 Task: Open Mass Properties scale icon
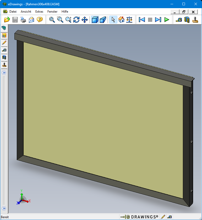point(129,20)
